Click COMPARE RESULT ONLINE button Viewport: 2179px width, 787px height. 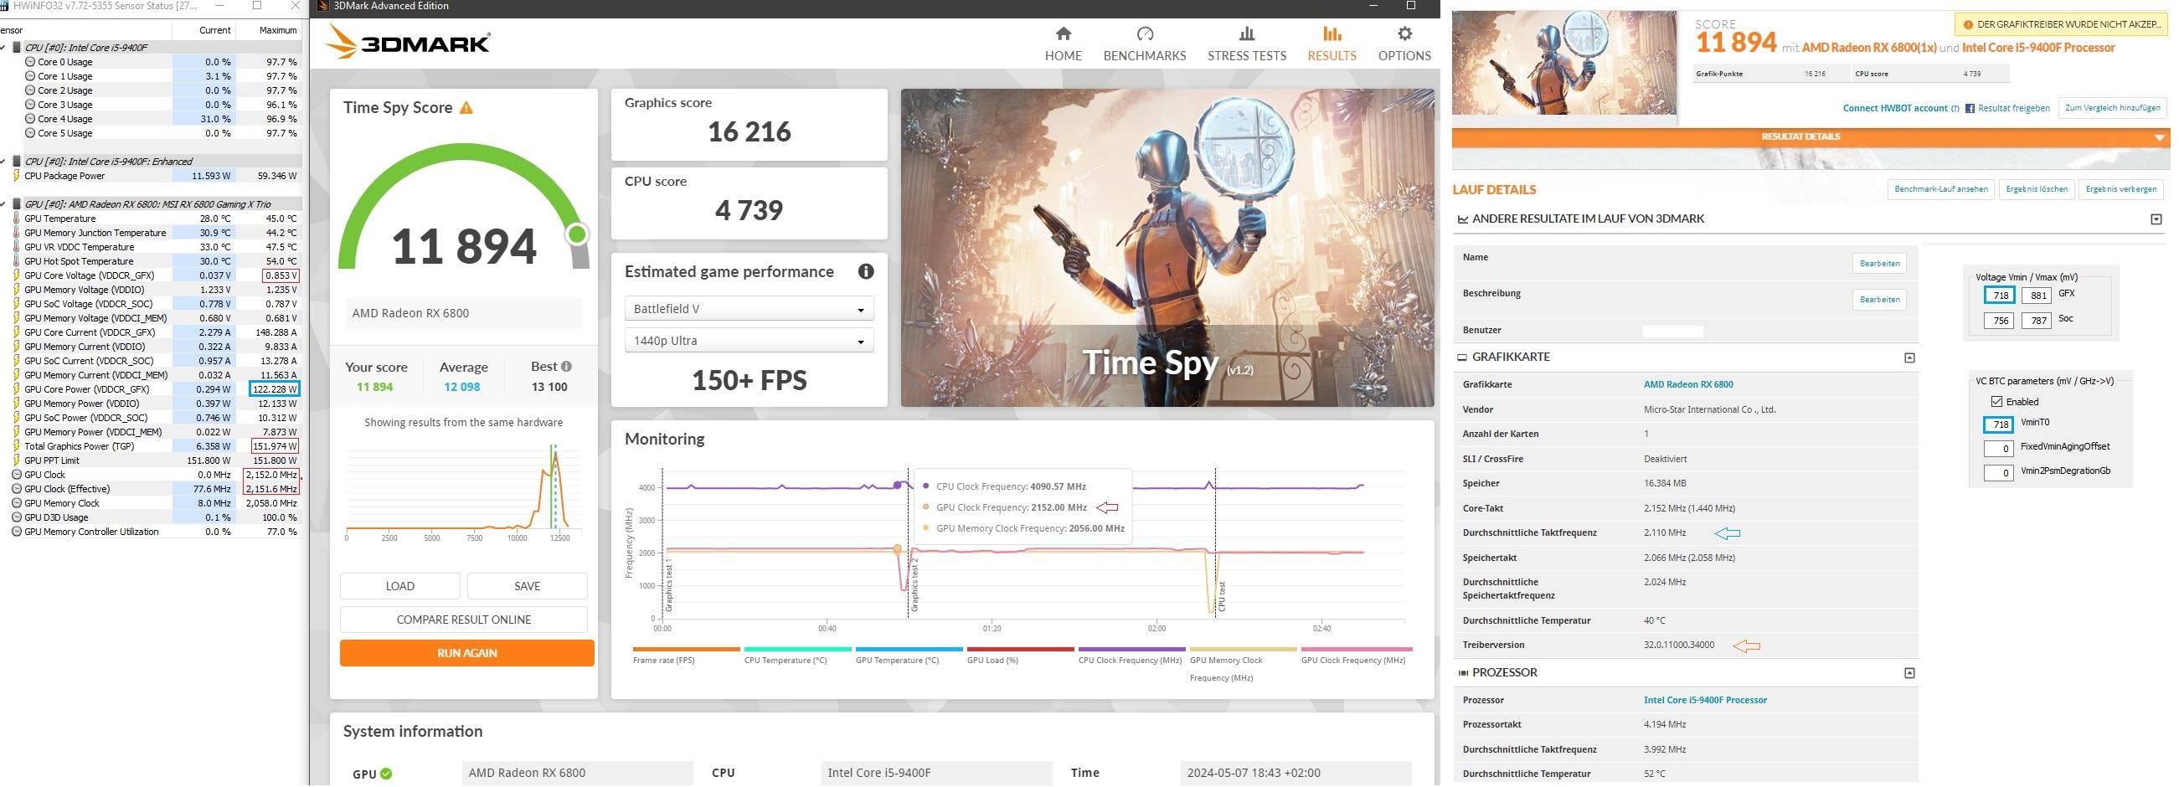click(464, 620)
